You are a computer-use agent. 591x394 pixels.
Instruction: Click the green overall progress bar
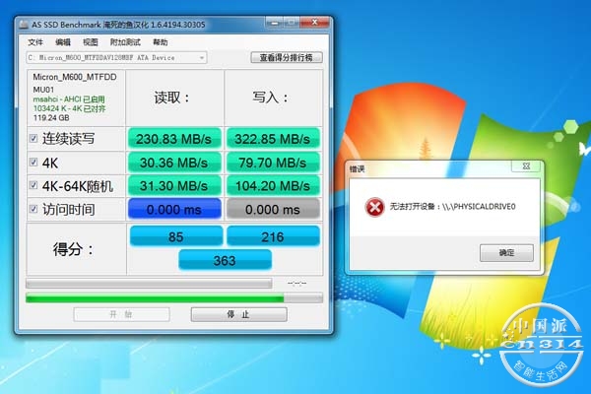click(x=174, y=298)
